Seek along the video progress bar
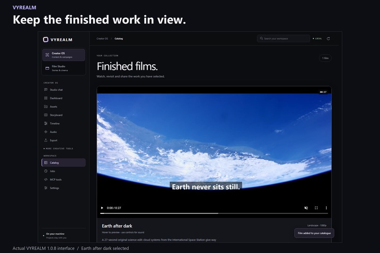This screenshot has height=253, width=380. 214,213
